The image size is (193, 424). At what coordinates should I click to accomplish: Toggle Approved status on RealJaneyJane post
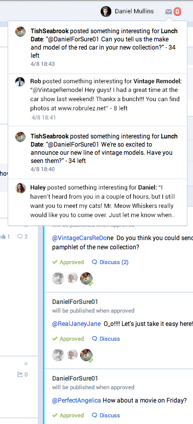click(68, 339)
